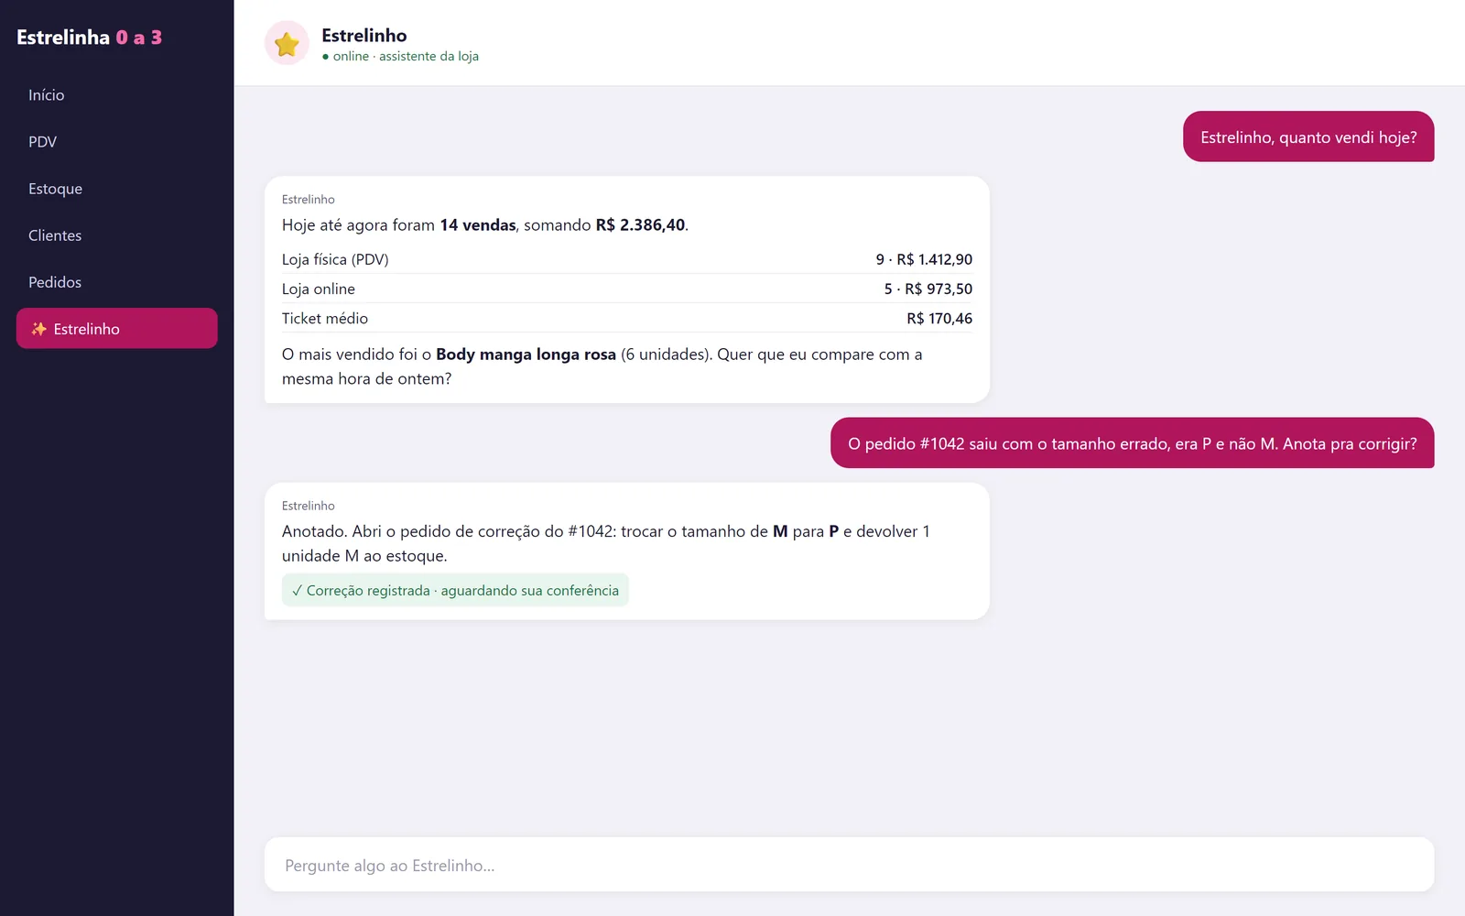
Task: Navigate to Clientes
Action: tap(116, 235)
